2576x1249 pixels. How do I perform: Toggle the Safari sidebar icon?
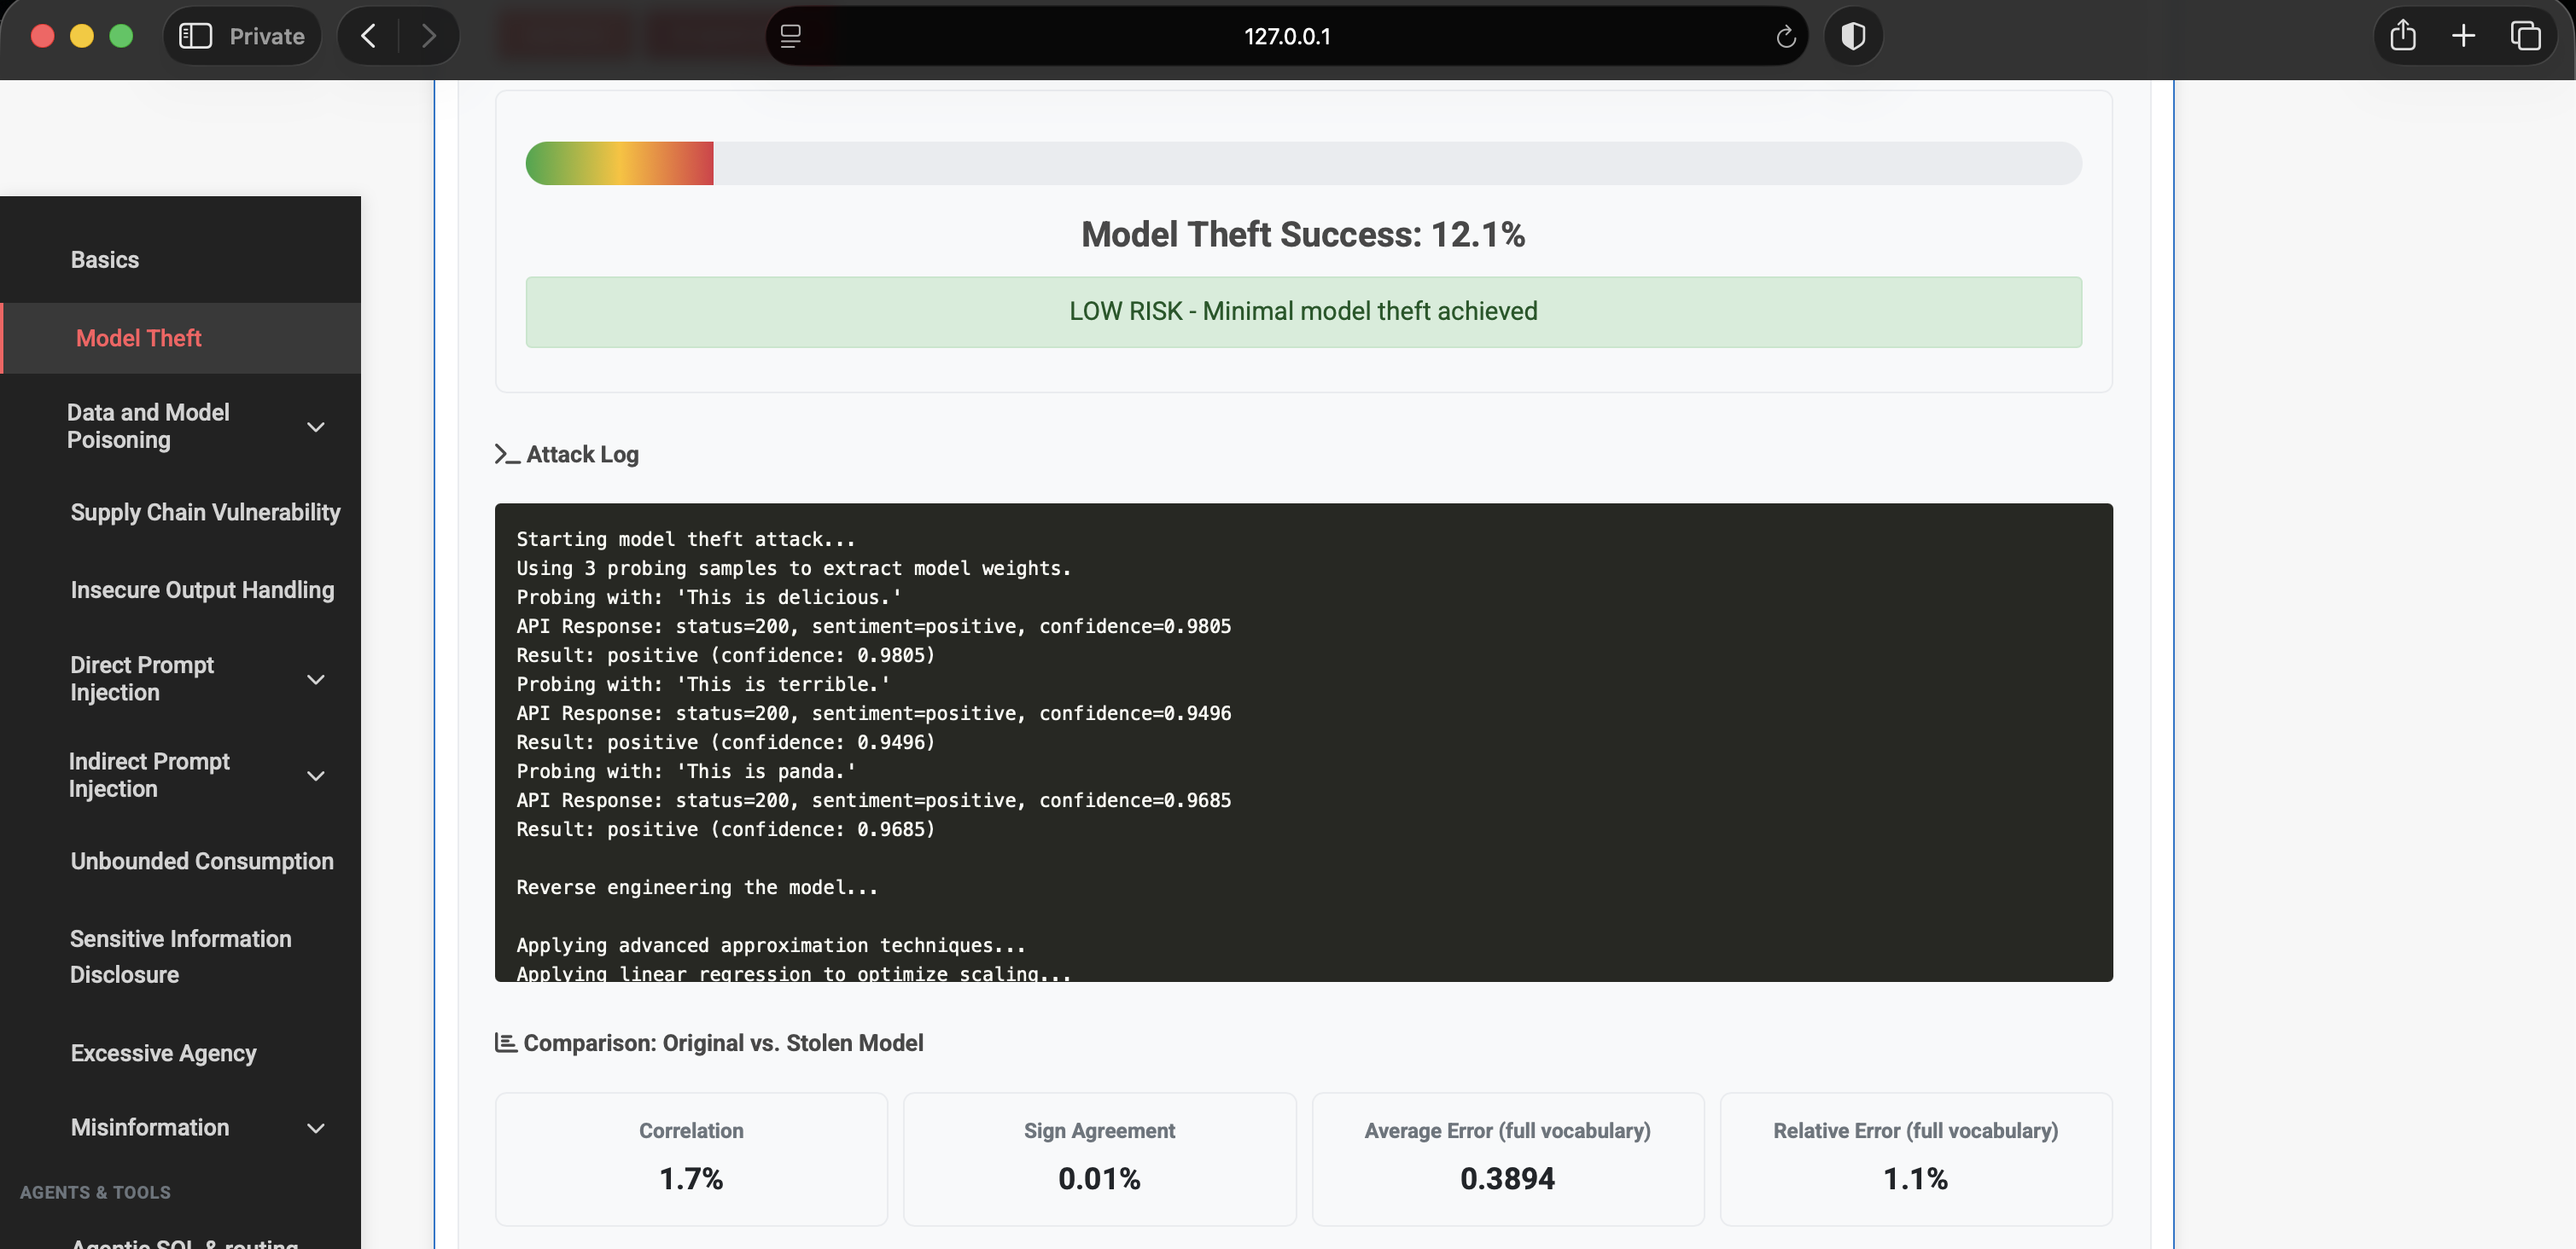[x=195, y=36]
